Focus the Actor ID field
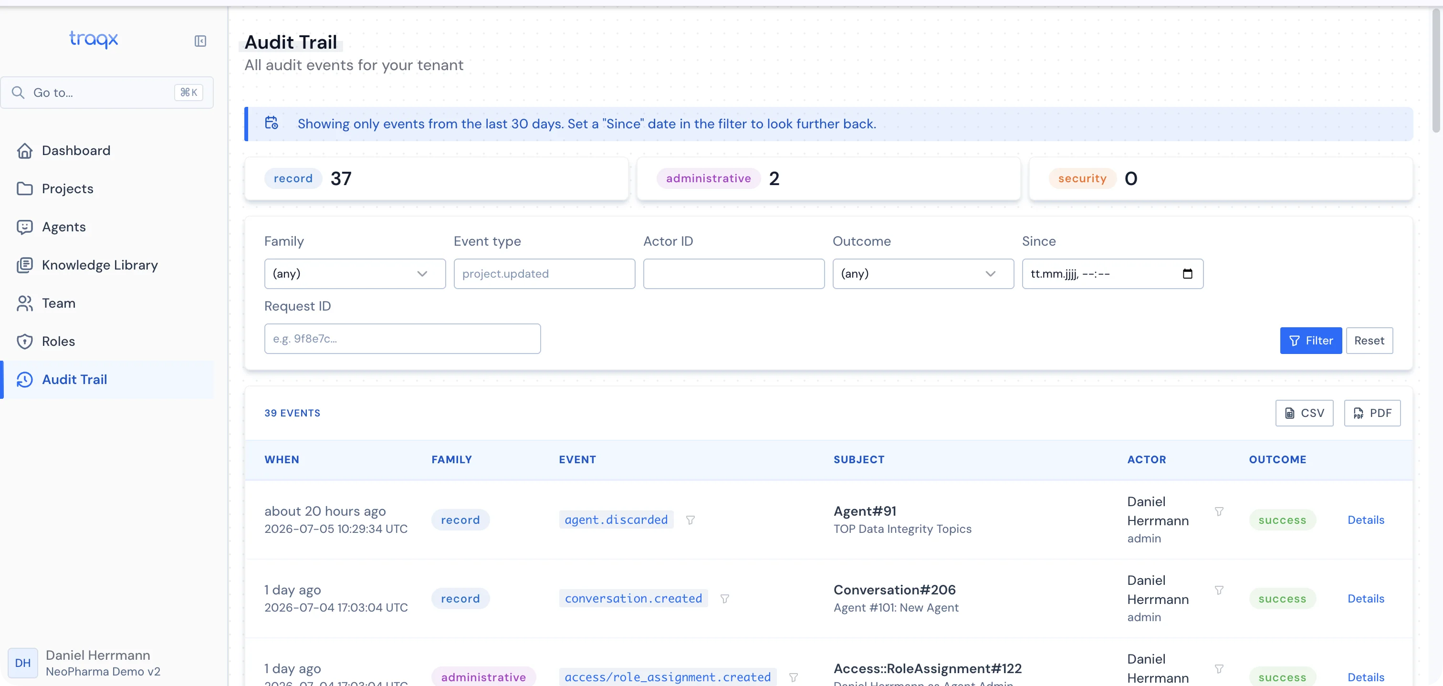Screen dimensions: 1443x686 pos(733,274)
